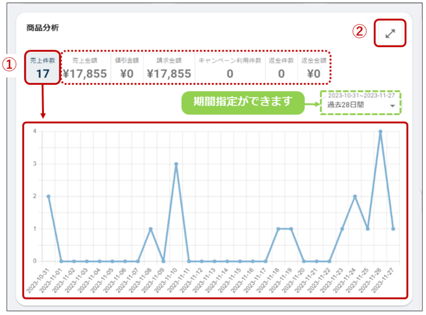The height and width of the screenshot is (315, 426).
Task: Click the data point for 2023-10-31
Action: pyautogui.click(x=48, y=196)
